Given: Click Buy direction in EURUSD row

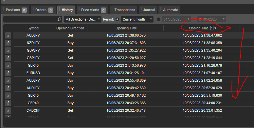Looking at the screenshot, I should click(x=71, y=73).
